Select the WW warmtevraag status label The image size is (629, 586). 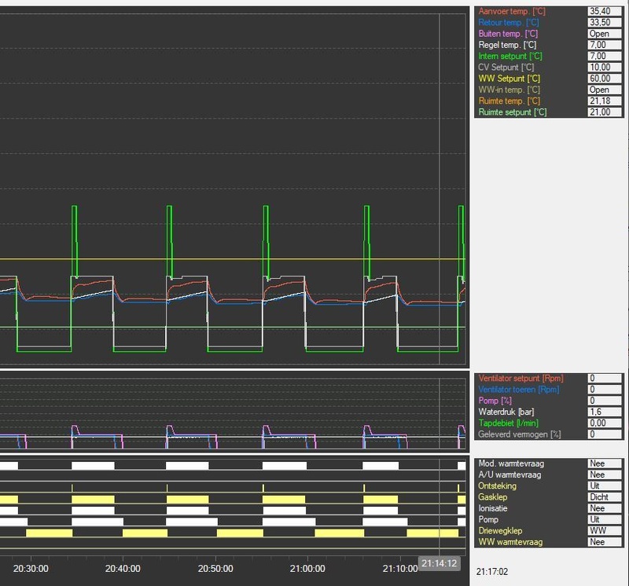(x=510, y=542)
